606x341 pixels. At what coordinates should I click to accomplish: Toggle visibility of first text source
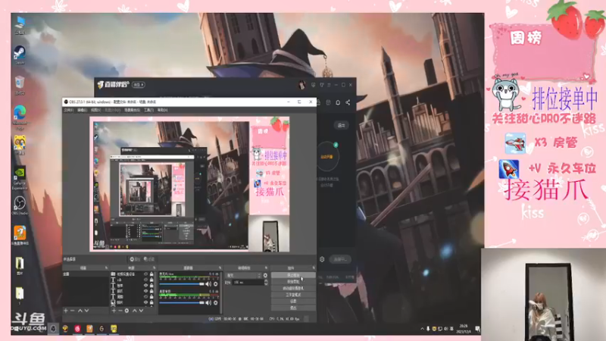145,280
